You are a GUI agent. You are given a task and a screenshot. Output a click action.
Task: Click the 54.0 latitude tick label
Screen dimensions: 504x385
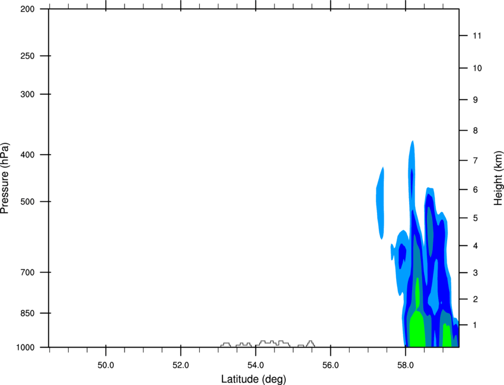click(256, 365)
